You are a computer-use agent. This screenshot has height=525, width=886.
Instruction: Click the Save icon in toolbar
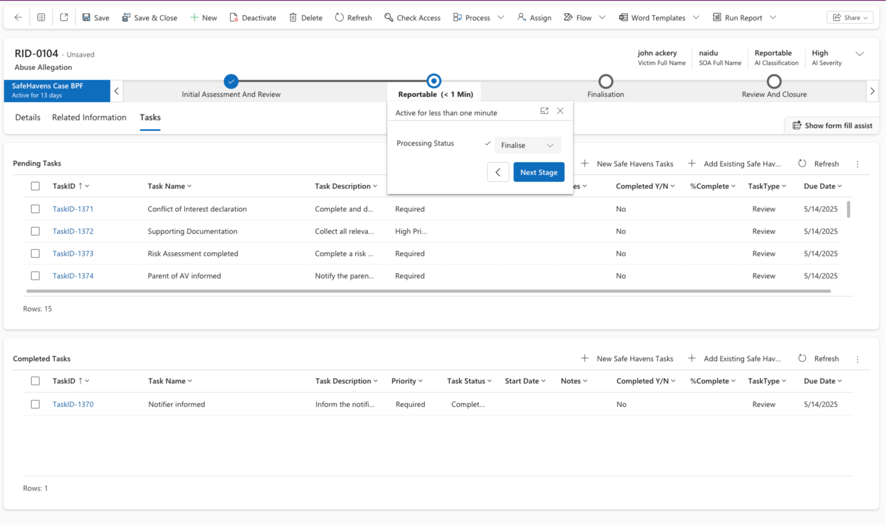(87, 18)
